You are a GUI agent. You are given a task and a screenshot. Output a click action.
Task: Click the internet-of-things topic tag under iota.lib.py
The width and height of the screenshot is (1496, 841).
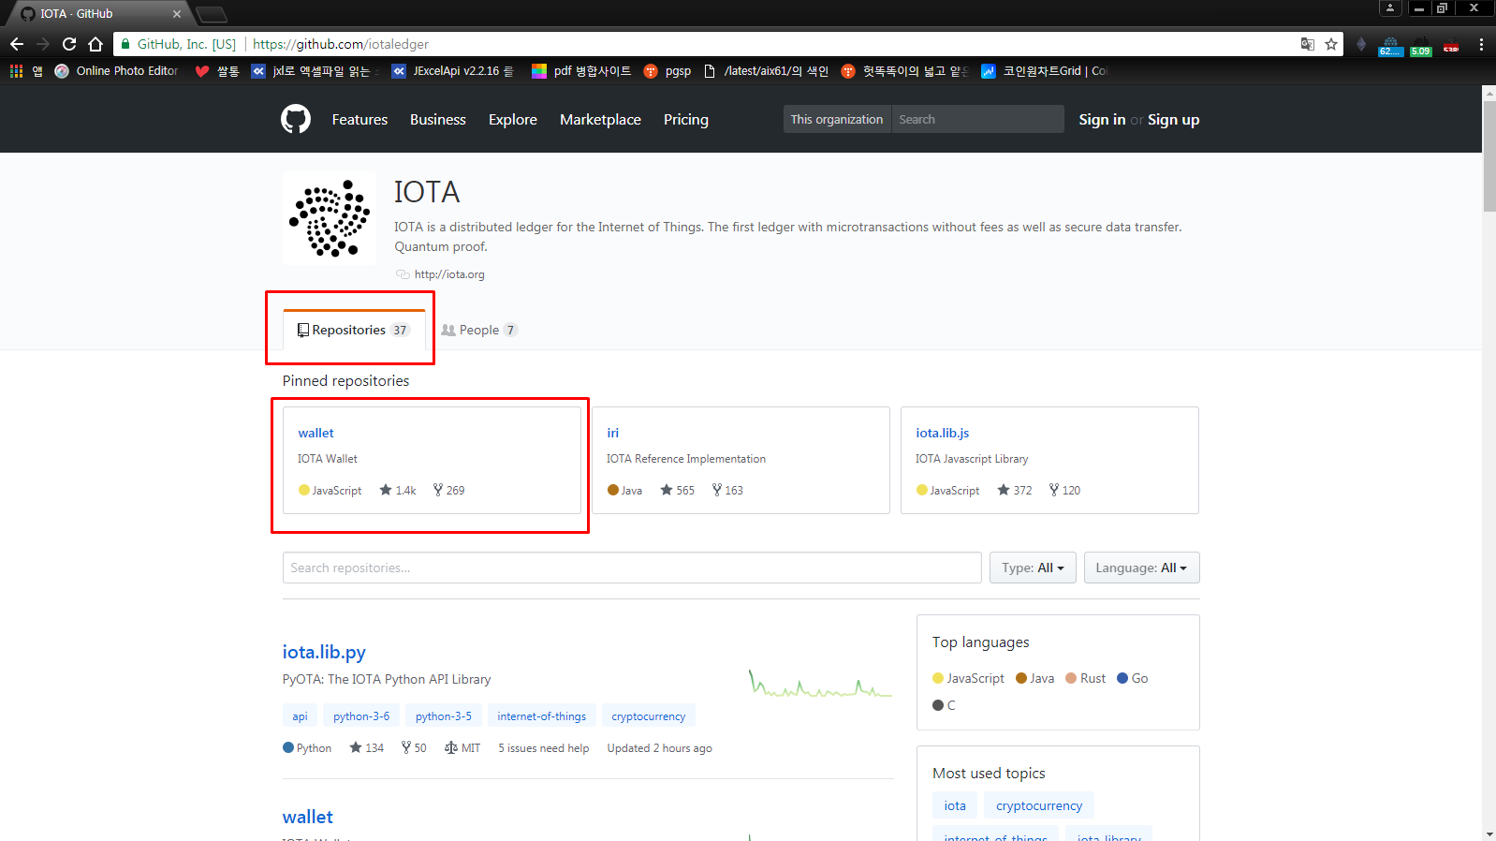542,716
